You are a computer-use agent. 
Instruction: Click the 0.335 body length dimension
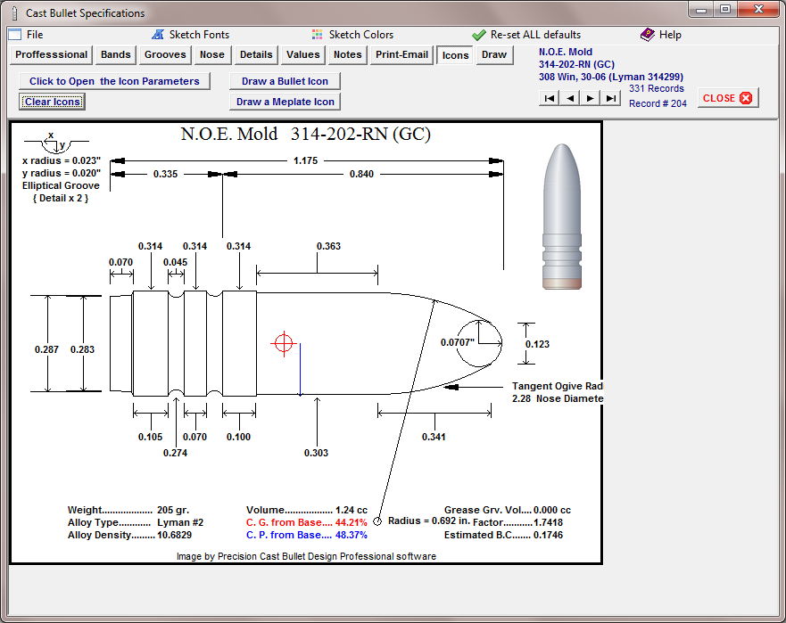coord(165,175)
